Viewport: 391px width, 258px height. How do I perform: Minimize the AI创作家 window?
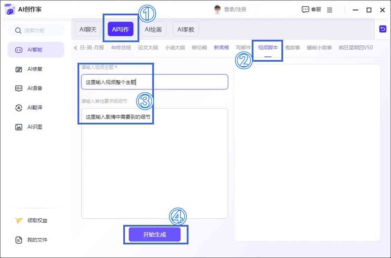click(x=355, y=10)
